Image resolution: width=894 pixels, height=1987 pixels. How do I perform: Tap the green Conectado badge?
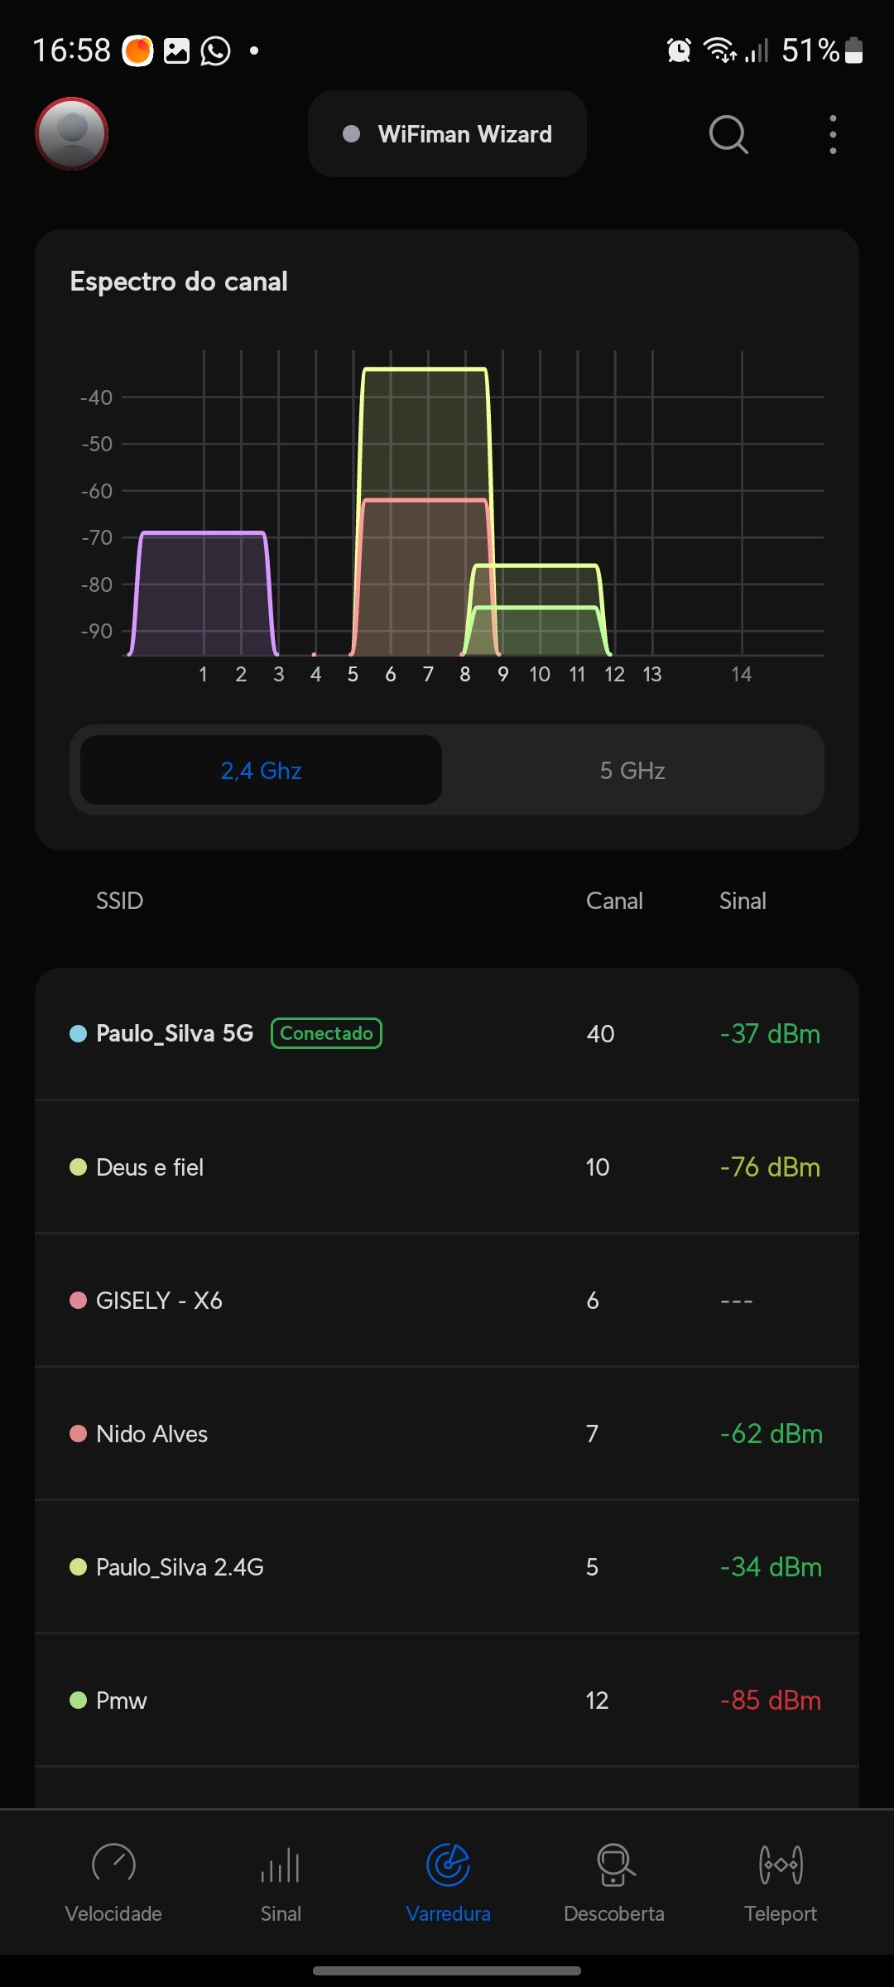pos(326,1033)
